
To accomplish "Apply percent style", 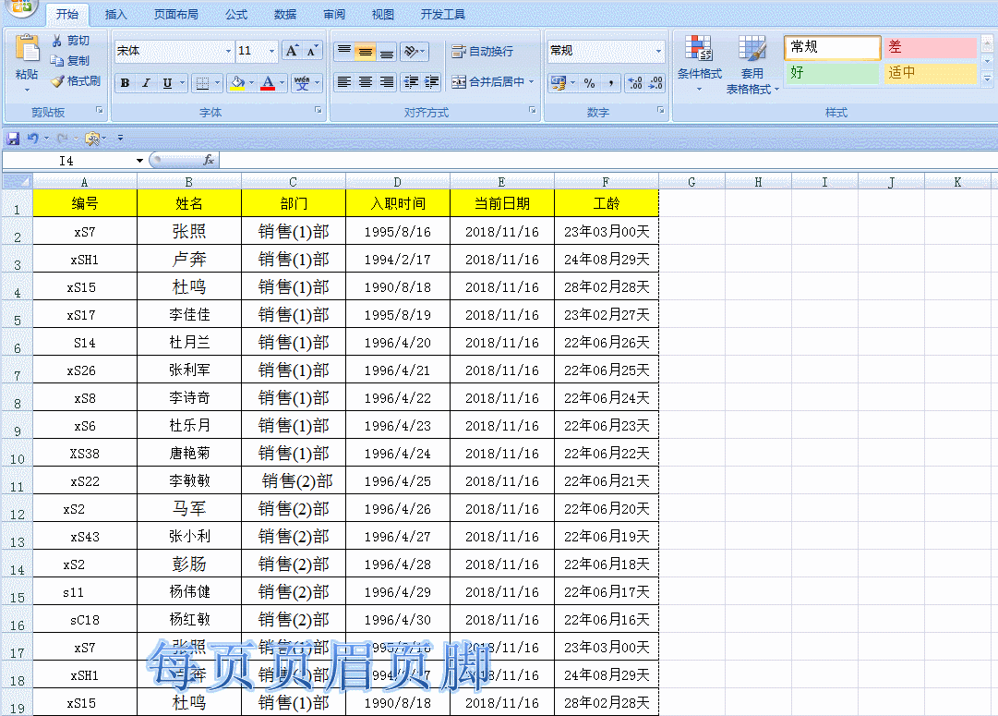I will pyautogui.click(x=589, y=83).
